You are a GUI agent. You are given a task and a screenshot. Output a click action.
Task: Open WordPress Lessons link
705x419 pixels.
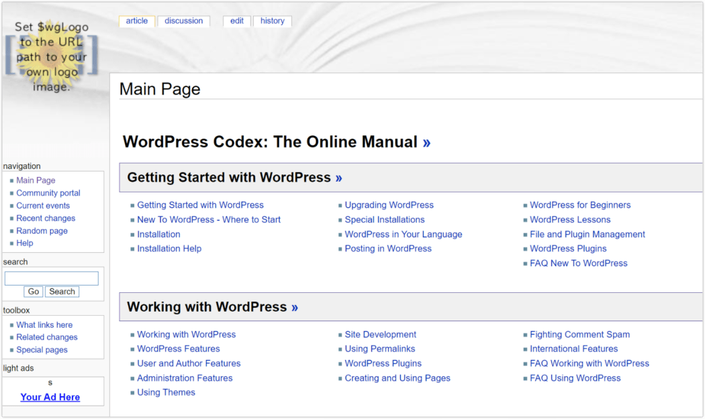click(x=570, y=220)
